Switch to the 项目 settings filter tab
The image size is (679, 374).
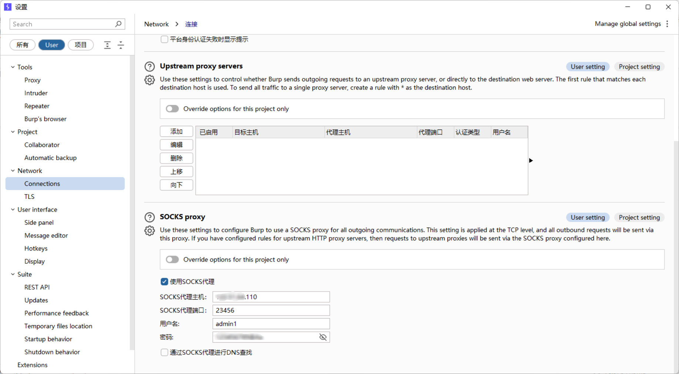tap(81, 45)
